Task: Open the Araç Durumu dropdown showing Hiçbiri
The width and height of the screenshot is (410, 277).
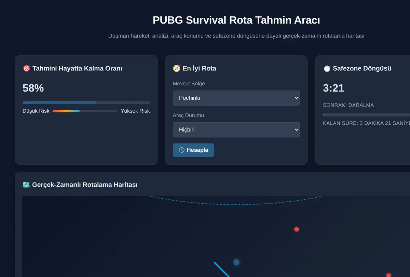Action: [236, 130]
